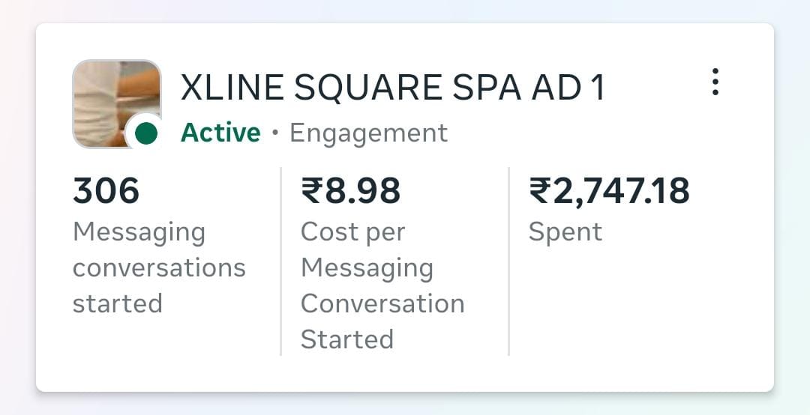This screenshot has width=810, height=415.
Task: Select the Spent metric label
Action: (x=565, y=232)
